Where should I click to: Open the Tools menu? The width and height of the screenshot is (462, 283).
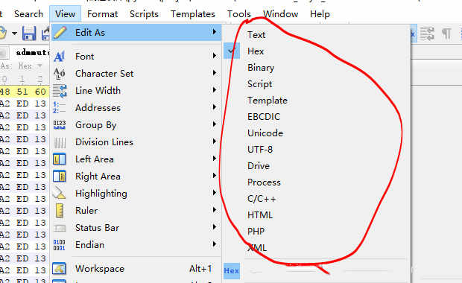click(x=239, y=14)
